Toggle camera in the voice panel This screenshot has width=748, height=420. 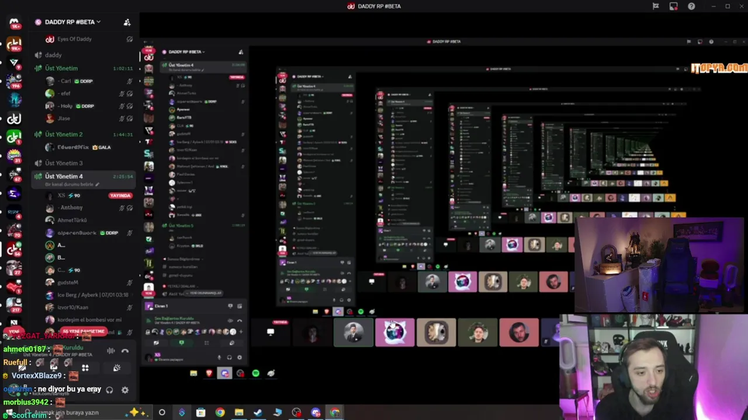(x=22, y=367)
